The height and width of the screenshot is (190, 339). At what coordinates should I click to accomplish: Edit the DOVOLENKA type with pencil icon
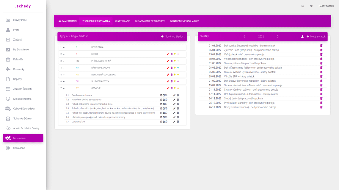click(x=168, y=47)
